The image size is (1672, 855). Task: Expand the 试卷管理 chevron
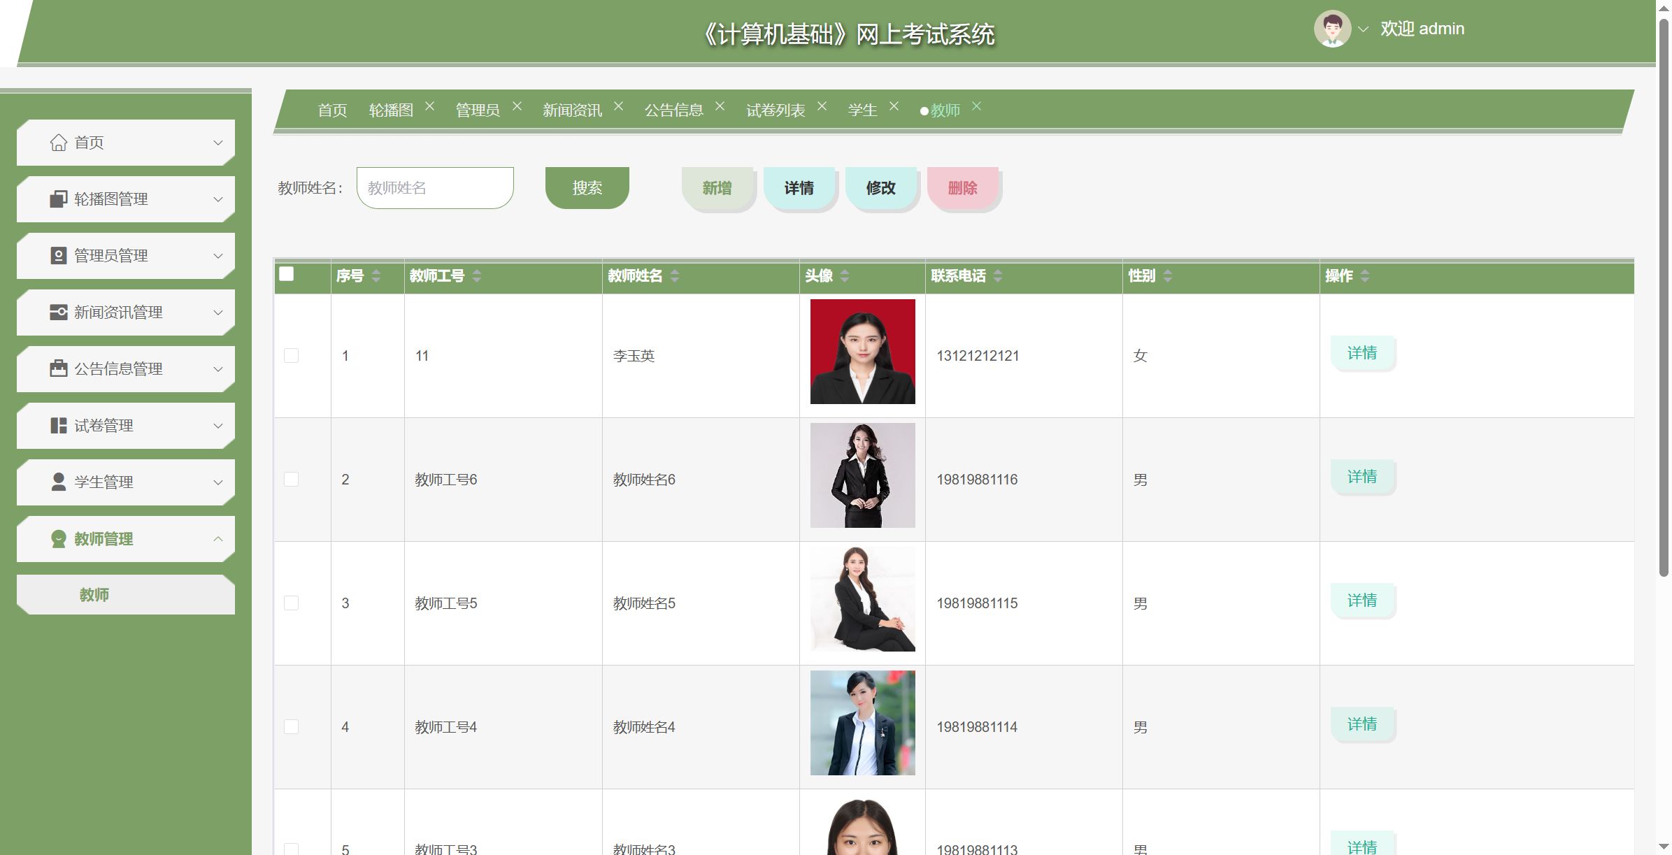point(218,426)
